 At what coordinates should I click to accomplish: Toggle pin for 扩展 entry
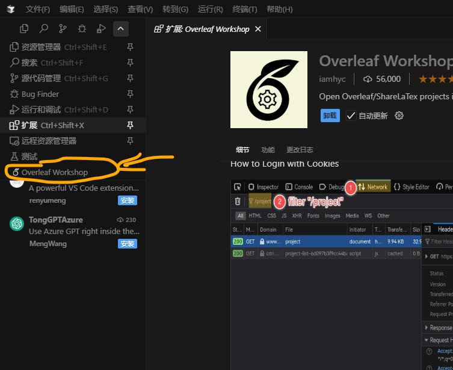[131, 125]
